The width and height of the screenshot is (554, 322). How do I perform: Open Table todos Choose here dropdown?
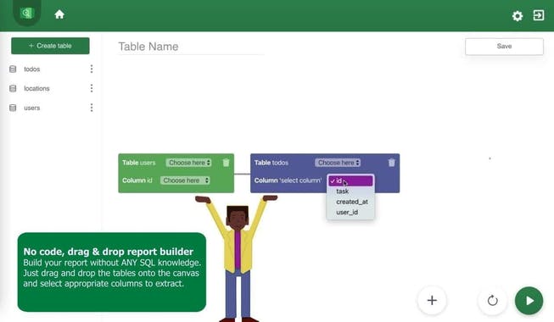[338, 163]
